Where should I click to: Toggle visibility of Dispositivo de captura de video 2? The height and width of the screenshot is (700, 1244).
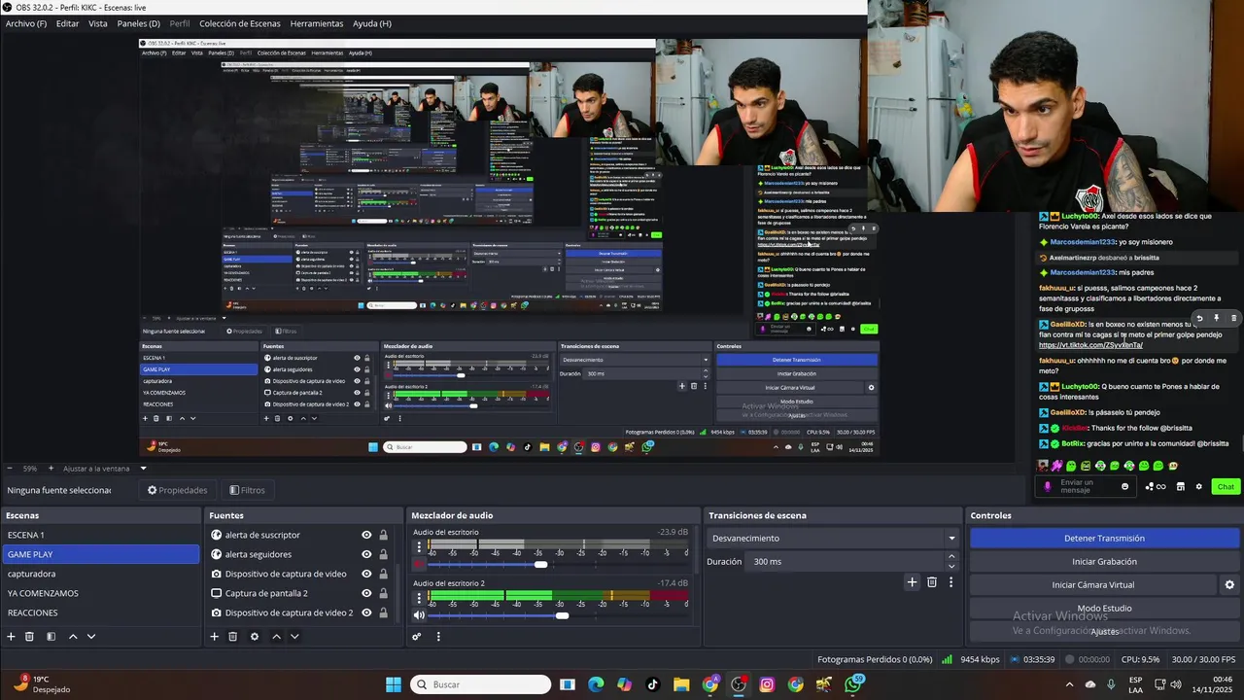click(x=366, y=612)
